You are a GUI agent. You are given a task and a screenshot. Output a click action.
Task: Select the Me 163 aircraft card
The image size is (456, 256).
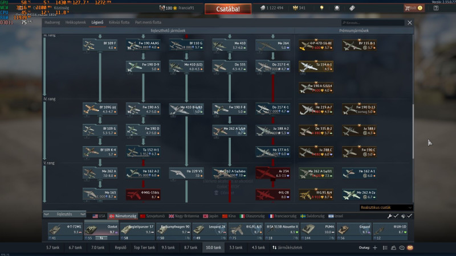coord(100,195)
